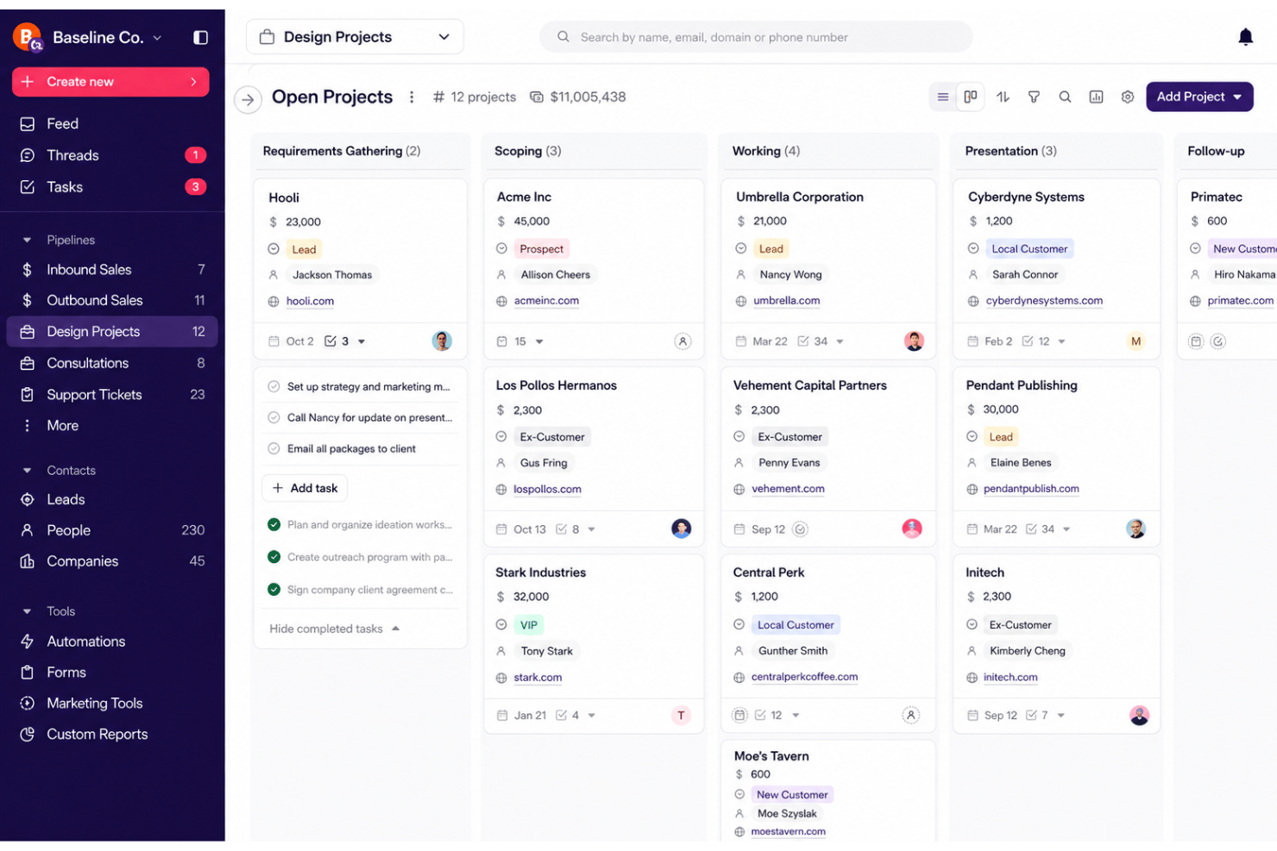The width and height of the screenshot is (1277, 851).
Task: Open the sort icon in toolbar
Action: click(1003, 97)
